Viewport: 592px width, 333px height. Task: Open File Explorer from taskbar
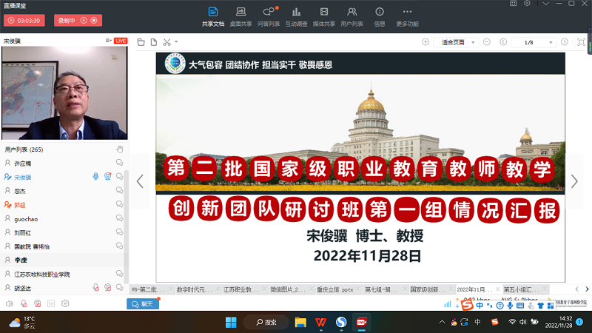[x=300, y=322]
